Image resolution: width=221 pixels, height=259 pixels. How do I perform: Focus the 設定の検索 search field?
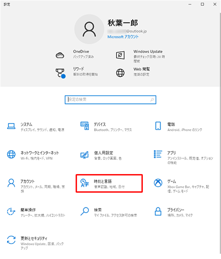pos(110,99)
